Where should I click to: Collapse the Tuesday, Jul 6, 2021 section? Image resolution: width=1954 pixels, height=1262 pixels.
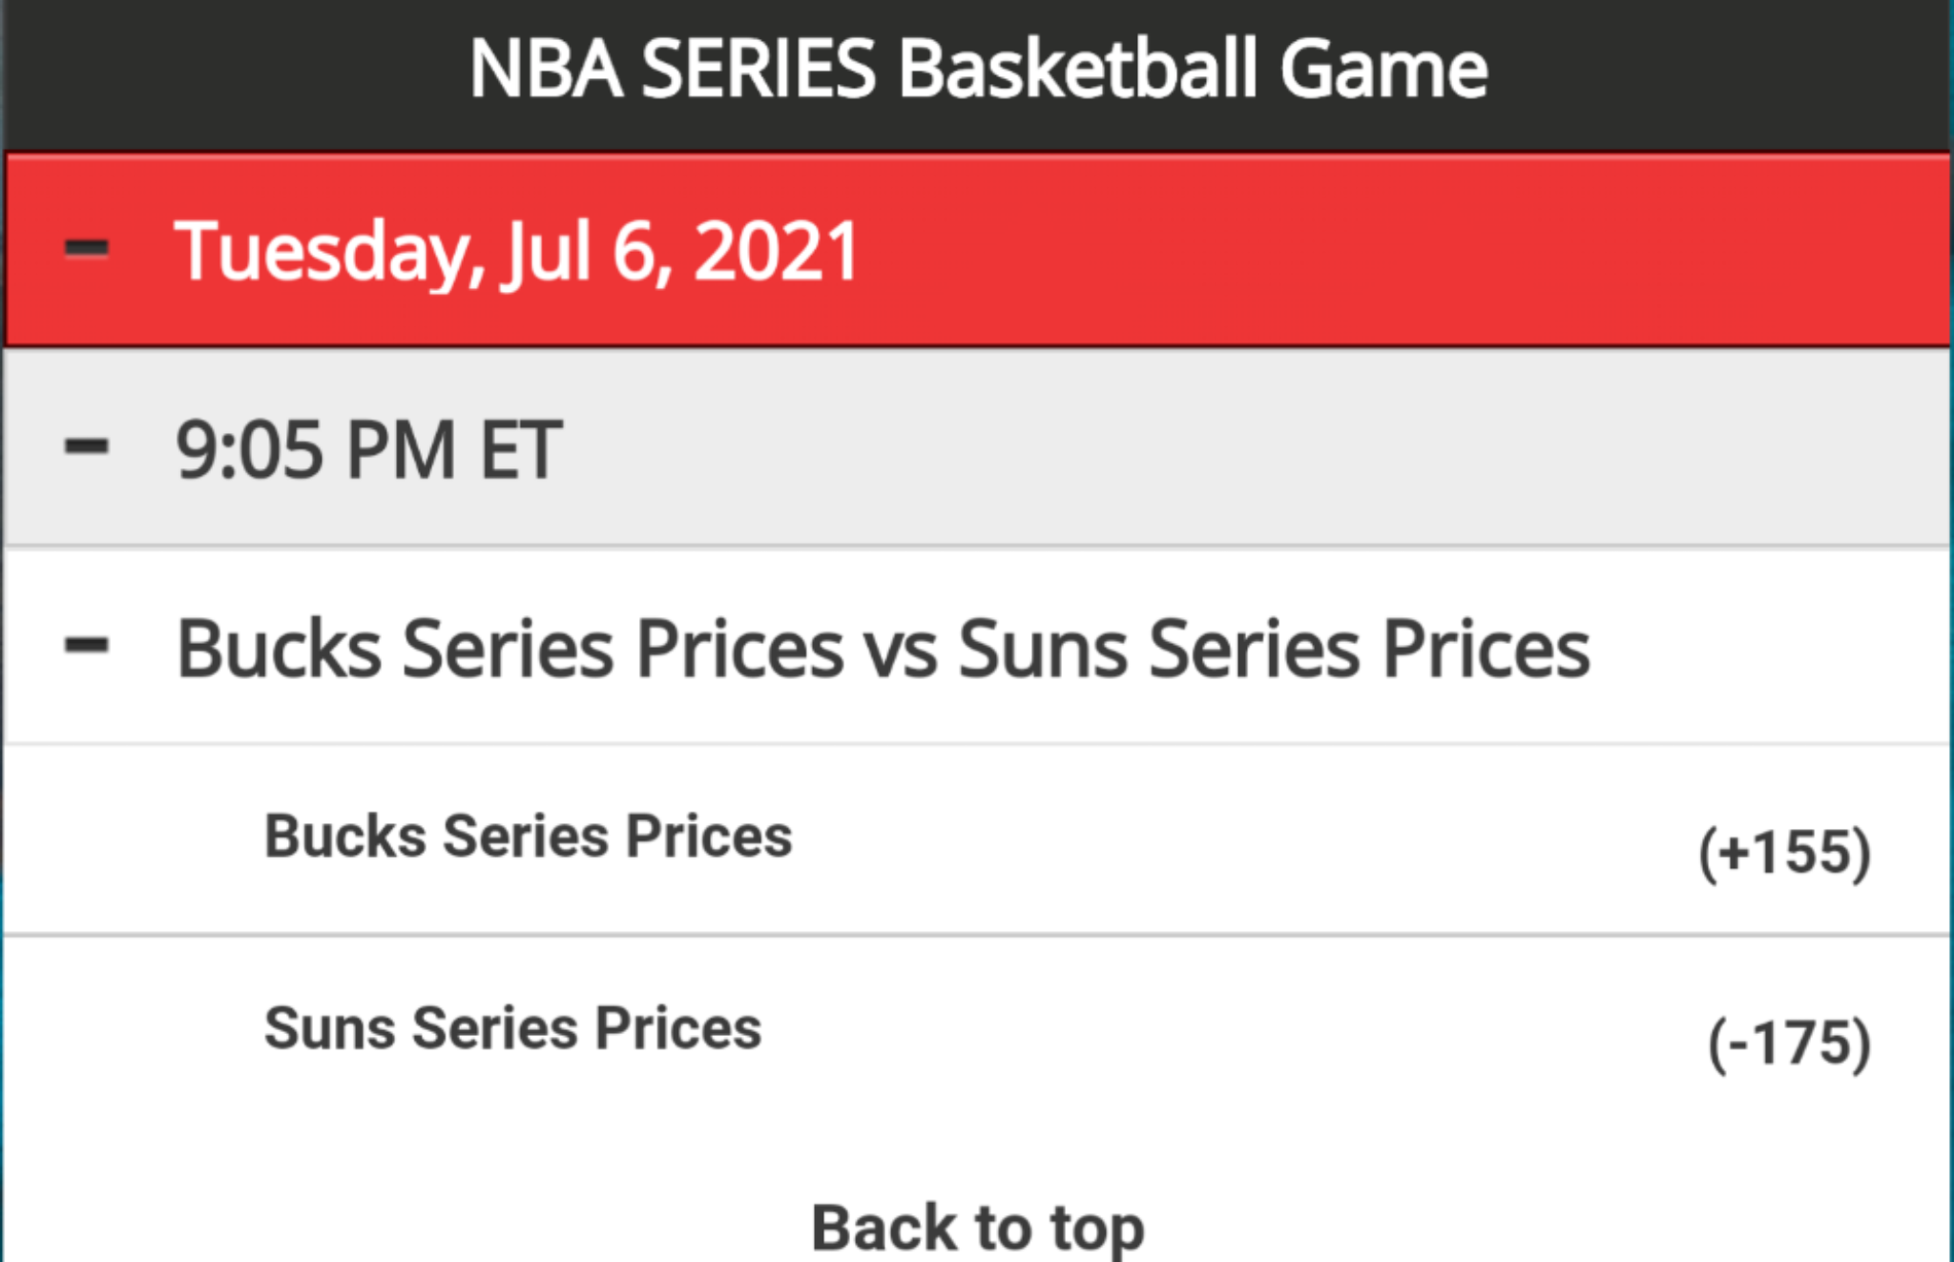977,250
